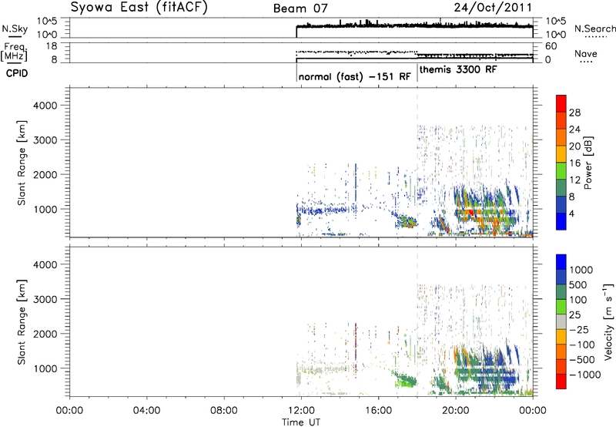Screen dimensions: 616x427
Task: Click the "normal (fast) -151 RF" CPID text
Action: point(355,76)
